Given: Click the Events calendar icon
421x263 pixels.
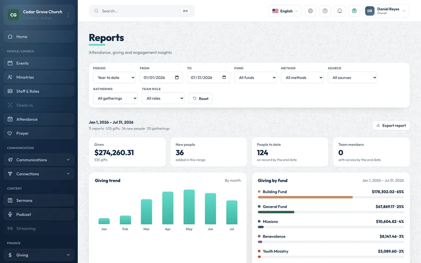Looking at the screenshot, I should [x=10, y=63].
